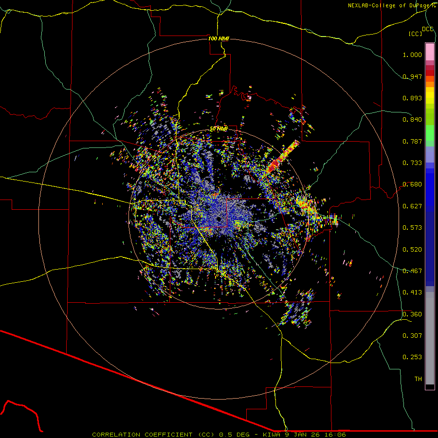Click the 0.733 scale label

412,163
